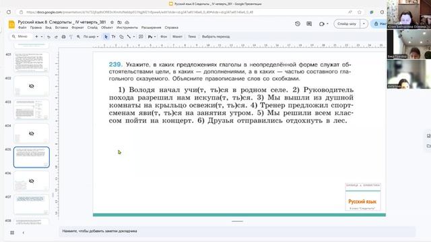The height and width of the screenshot is (242, 431).
Task: Open the Google Slides home icon
Action: click(11, 24)
